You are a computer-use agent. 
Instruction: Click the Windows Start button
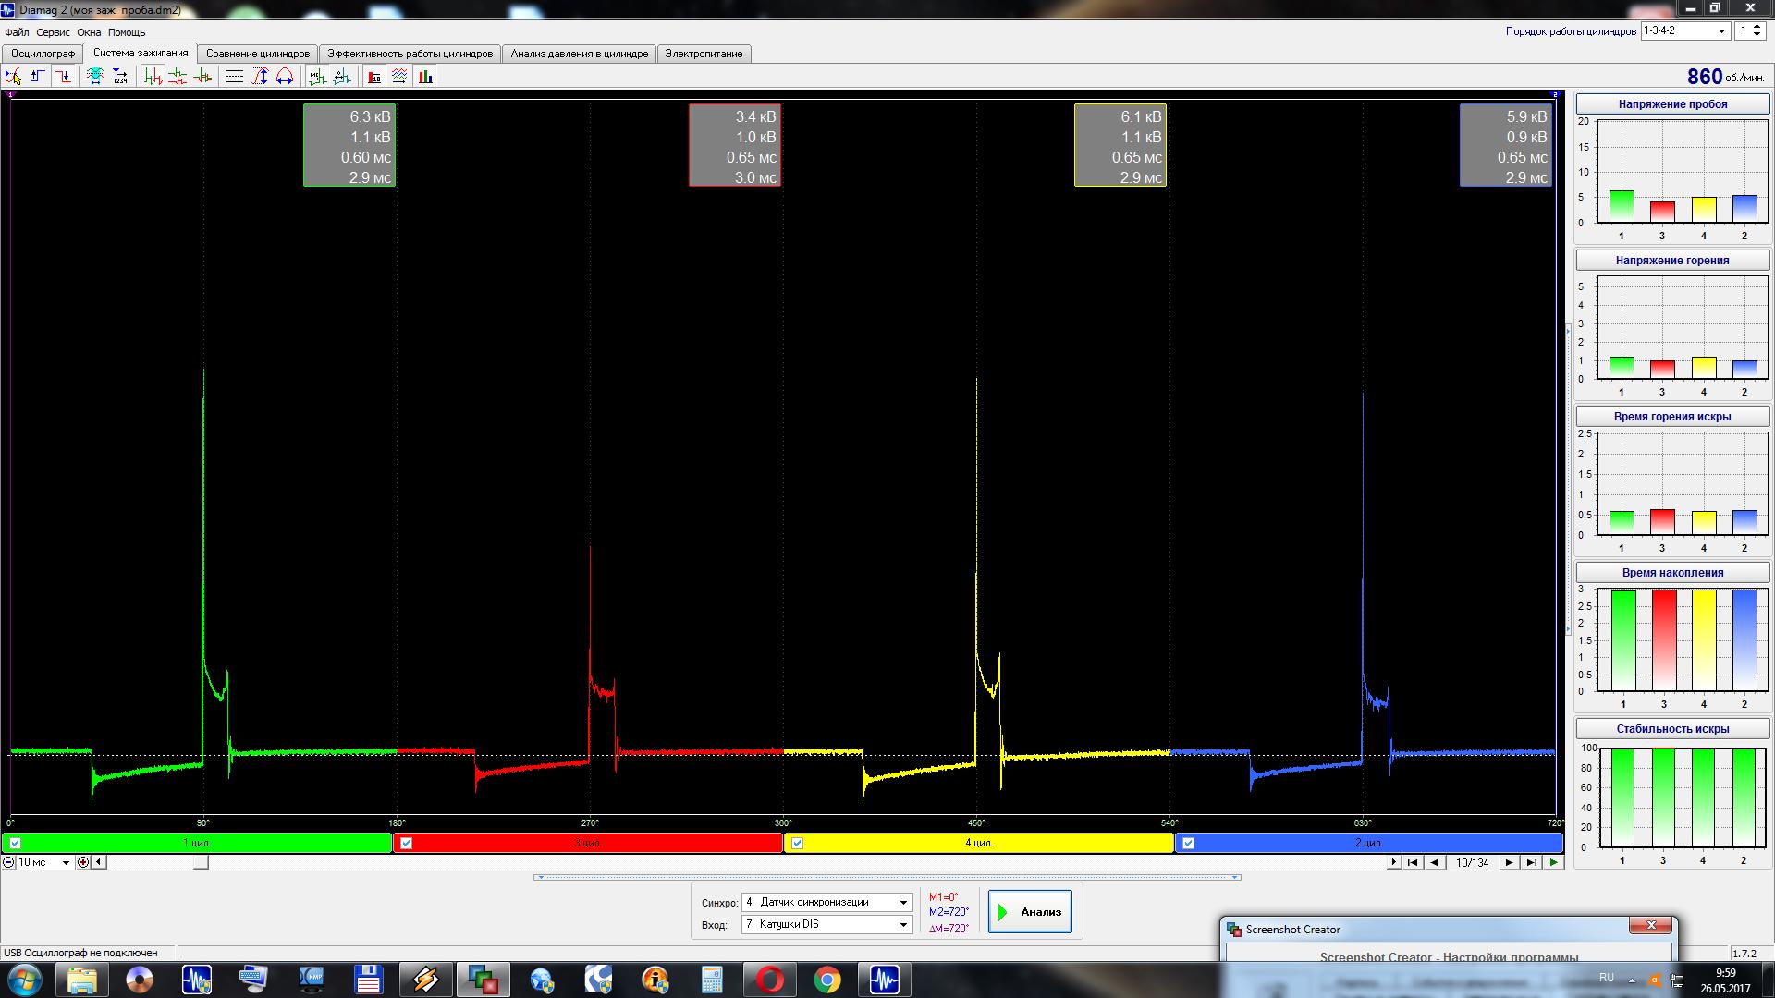25,980
